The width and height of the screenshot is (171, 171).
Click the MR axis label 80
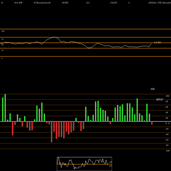(x=167, y=102)
